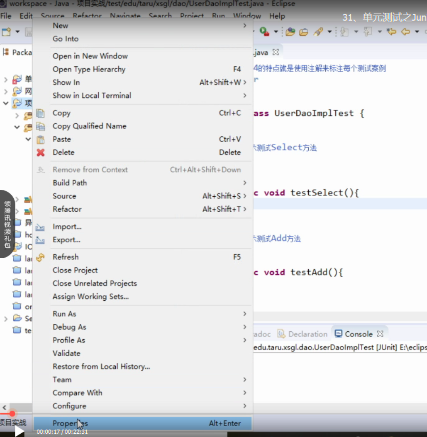Open the Help menu
This screenshot has height=437, width=427.
pyautogui.click(x=277, y=16)
